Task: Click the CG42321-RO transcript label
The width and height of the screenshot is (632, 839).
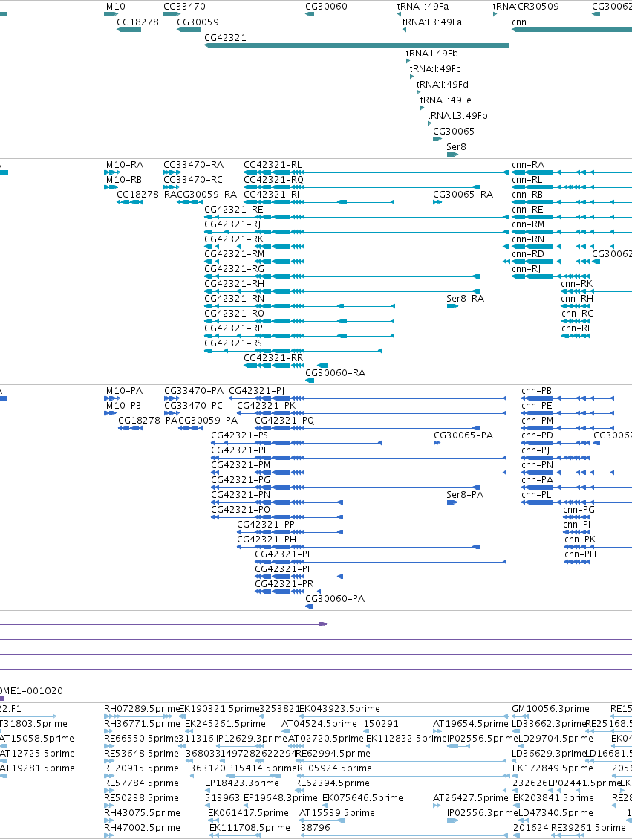Action: [234, 314]
